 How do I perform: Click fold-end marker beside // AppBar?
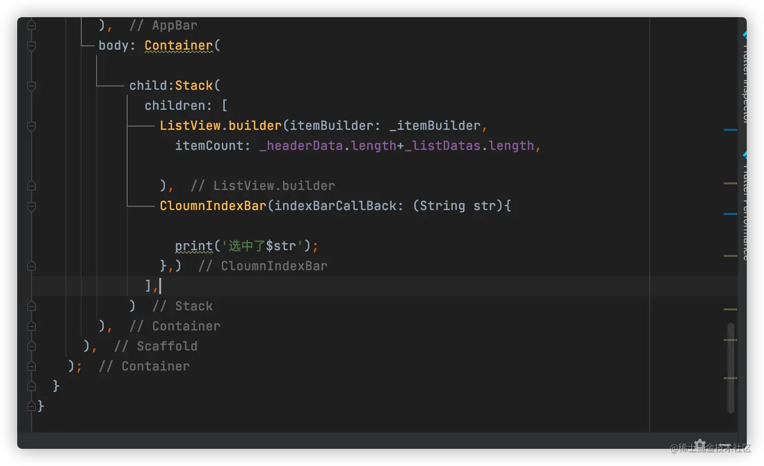[31, 25]
